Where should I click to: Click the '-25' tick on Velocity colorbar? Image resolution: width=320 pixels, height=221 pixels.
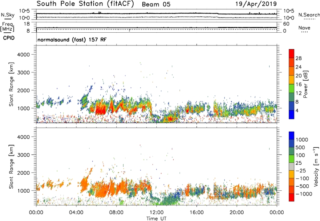(302, 171)
